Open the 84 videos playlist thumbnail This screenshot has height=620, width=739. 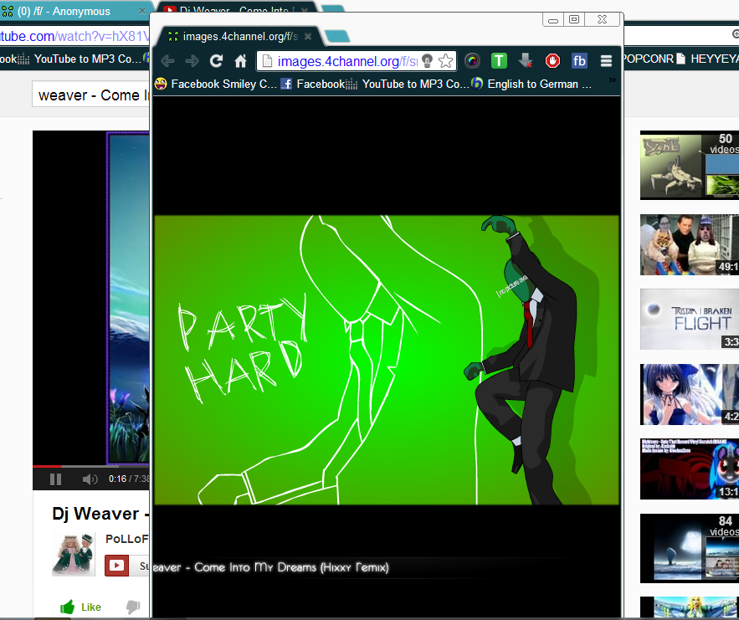tap(689, 548)
